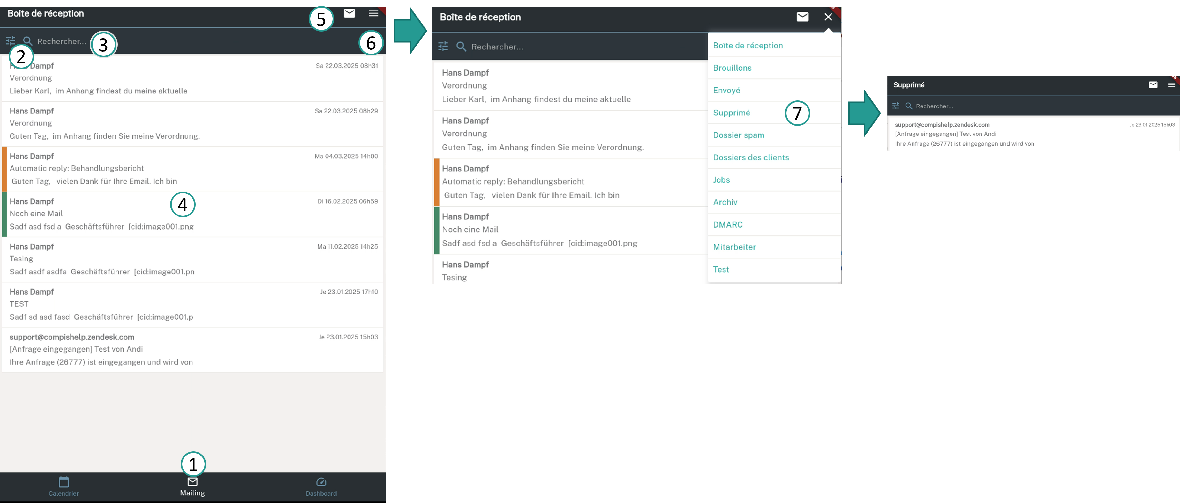Screen dimensions: 1180x503
Task: Open the hamburger menu in Supprimé panel
Action: (1171, 84)
